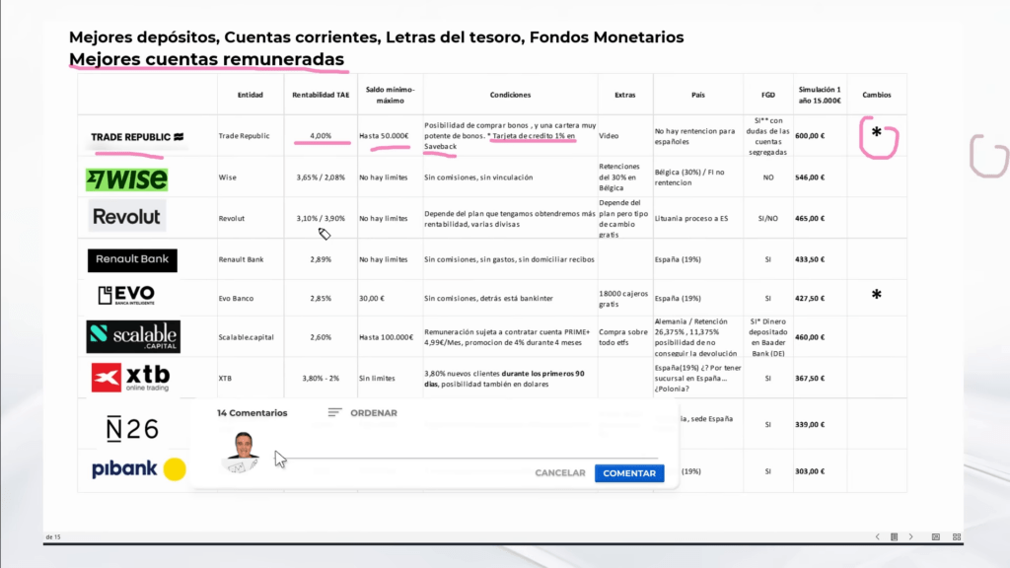This screenshot has height=568, width=1010.
Task: Click the 'Simulación 1 año 15.000€' header
Action: (x=820, y=95)
